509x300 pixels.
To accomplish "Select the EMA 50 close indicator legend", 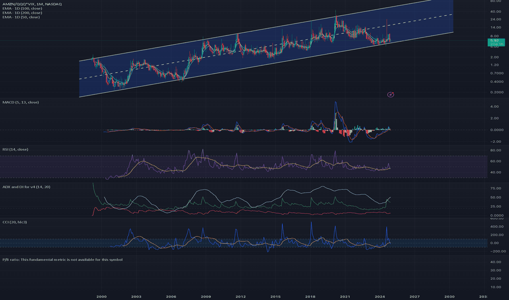I will tap(21, 17).
